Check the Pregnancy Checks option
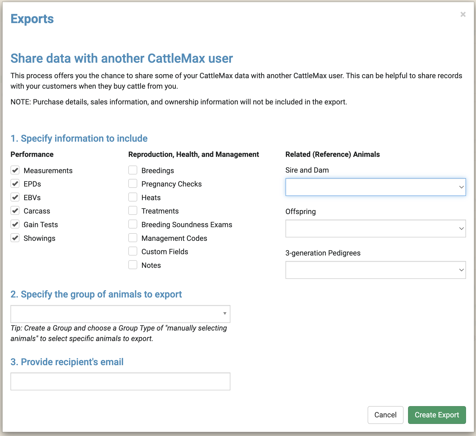Viewport: 476px width, 436px height. 133,184
